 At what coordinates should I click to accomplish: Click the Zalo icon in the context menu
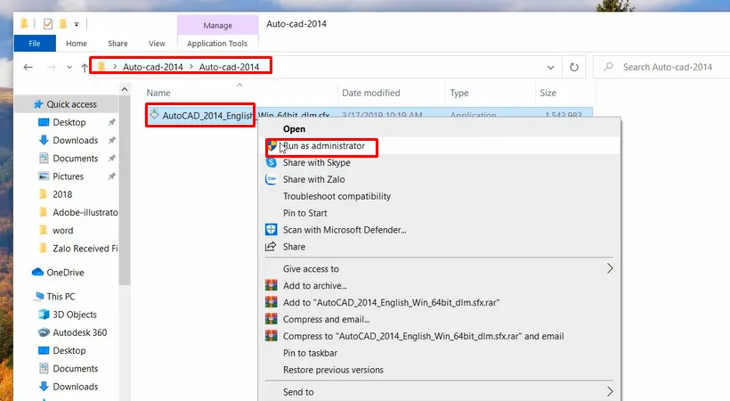272,180
